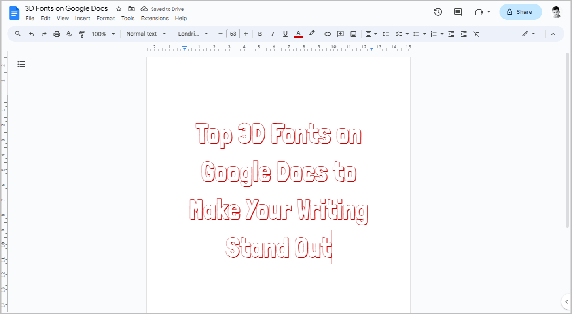
Task: Open the Edit menu
Action: (x=45, y=18)
